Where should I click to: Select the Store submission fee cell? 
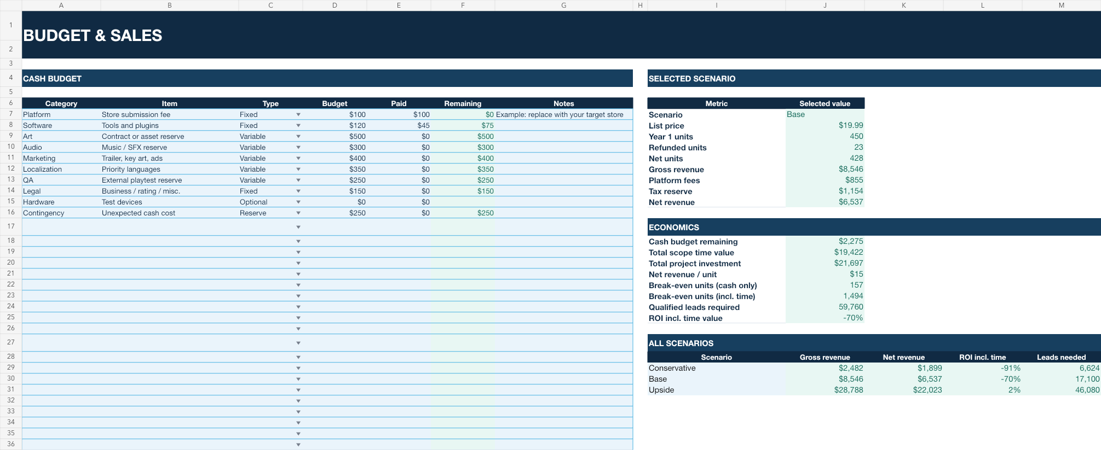click(x=170, y=114)
